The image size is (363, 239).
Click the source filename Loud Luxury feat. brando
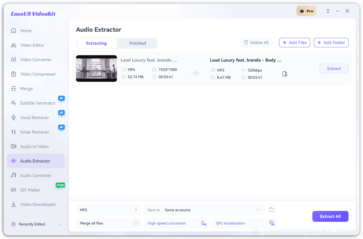149,60
